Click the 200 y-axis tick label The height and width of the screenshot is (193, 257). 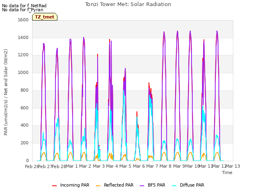point(24,143)
